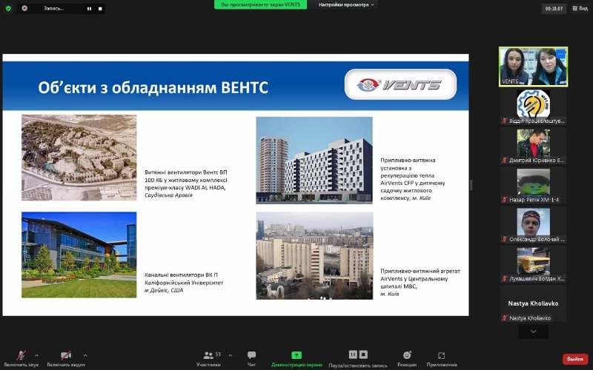Click the caption mentioning AirVents CFP
The height and width of the screenshot is (370, 593).
click(x=413, y=179)
